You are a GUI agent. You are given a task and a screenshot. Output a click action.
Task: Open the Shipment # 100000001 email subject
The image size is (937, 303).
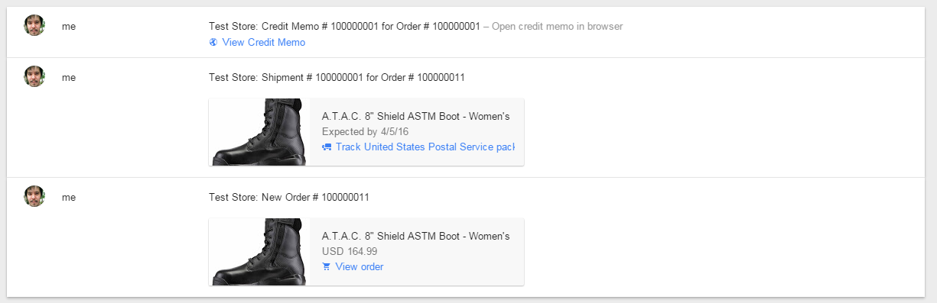(x=337, y=77)
